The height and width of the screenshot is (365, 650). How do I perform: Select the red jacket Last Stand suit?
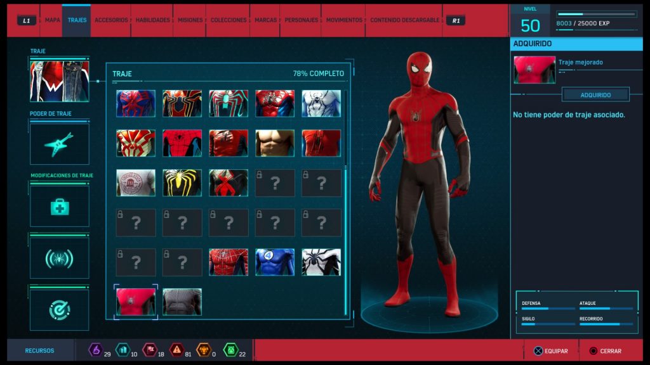coord(229,143)
